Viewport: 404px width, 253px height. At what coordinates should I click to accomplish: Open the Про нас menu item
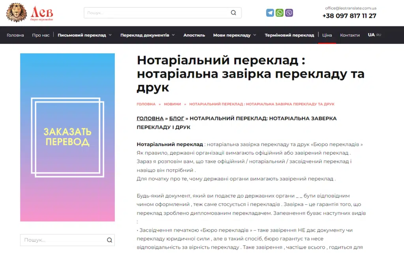click(41, 35)
